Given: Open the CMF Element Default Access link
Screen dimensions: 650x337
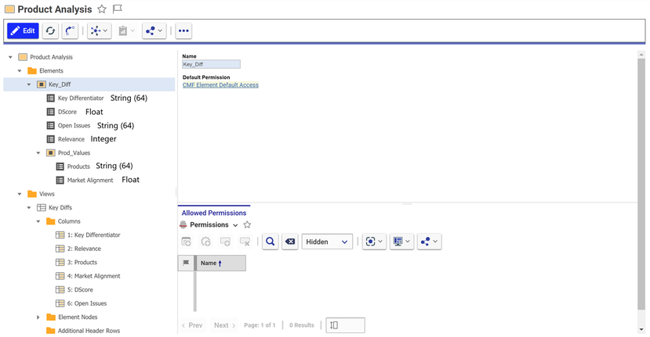Looking at the screenshot, I should click(x=220, y=85).
